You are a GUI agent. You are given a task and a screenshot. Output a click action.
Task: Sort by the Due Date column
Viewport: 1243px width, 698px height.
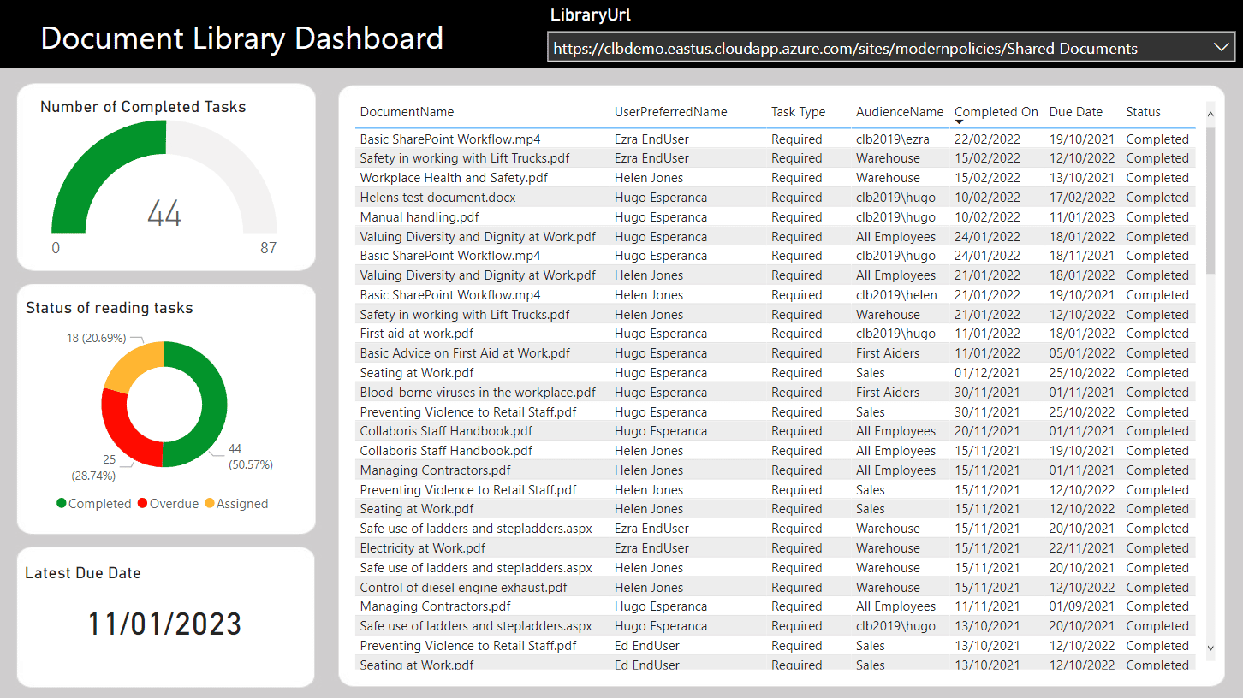1075,111
